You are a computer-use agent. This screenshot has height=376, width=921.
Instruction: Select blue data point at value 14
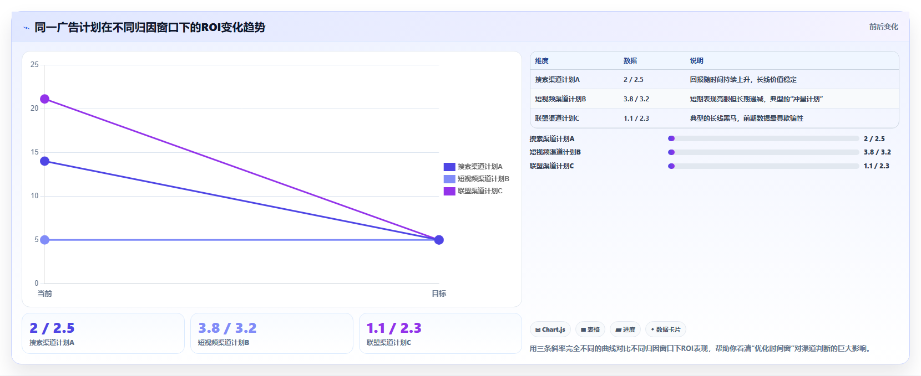(45, 161)
